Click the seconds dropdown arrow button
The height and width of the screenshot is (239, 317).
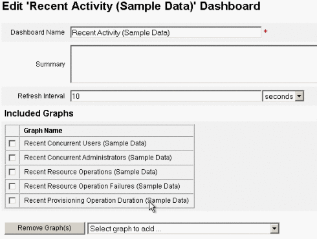[x=300, y=96]
